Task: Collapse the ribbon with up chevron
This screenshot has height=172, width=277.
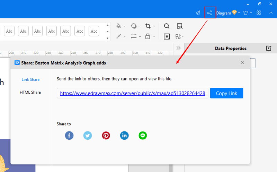Action: 271,13
